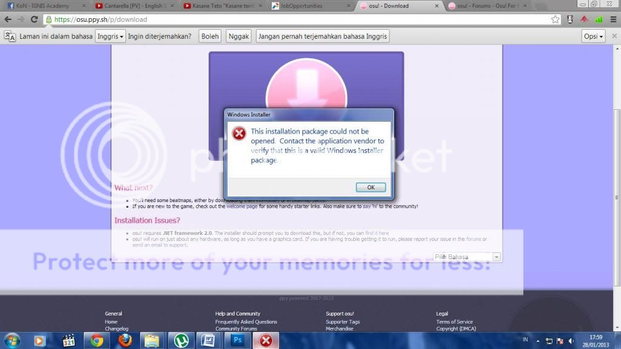The width and height of the screenshot is (621, 349).
Task: Click the panda-face extension icon beside star
Action: coord(570,19)
